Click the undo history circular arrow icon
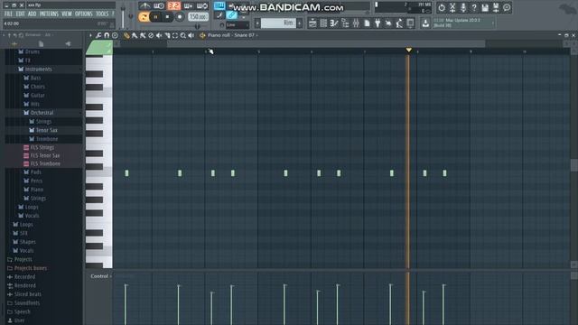578x325 pixels. 442,7
